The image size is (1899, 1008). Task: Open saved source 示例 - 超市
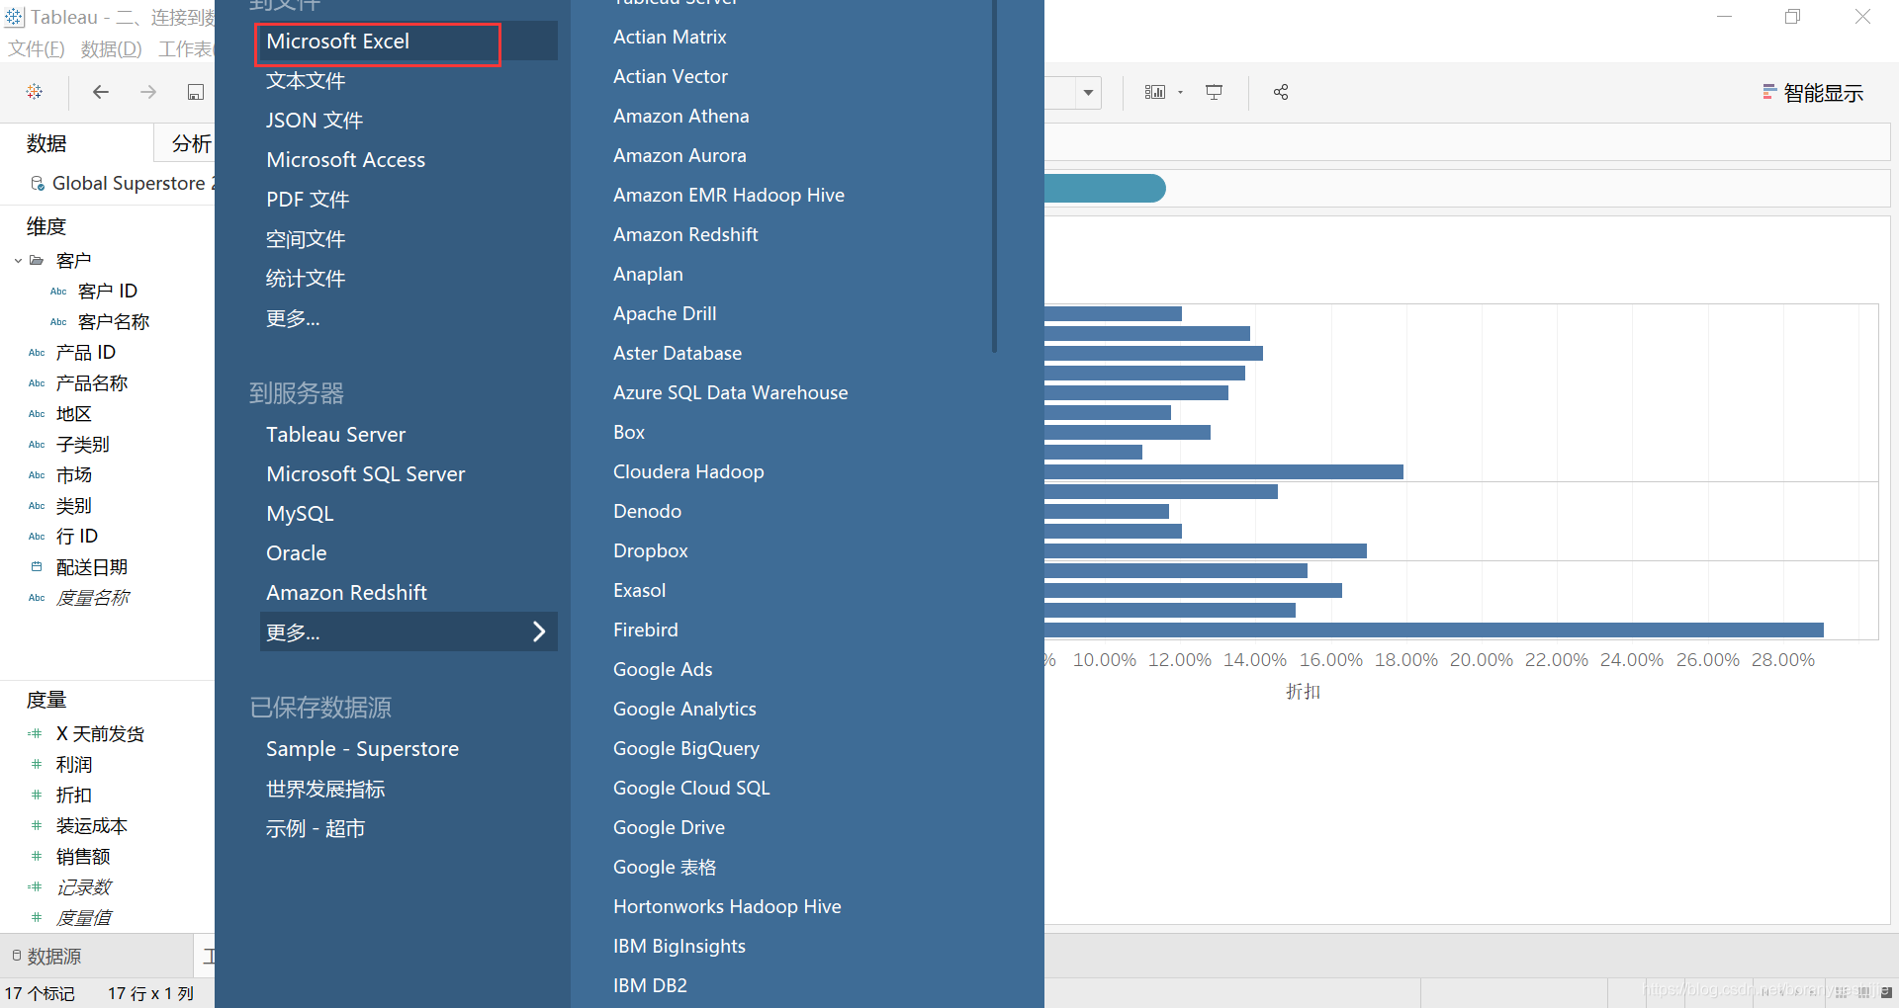316,828
